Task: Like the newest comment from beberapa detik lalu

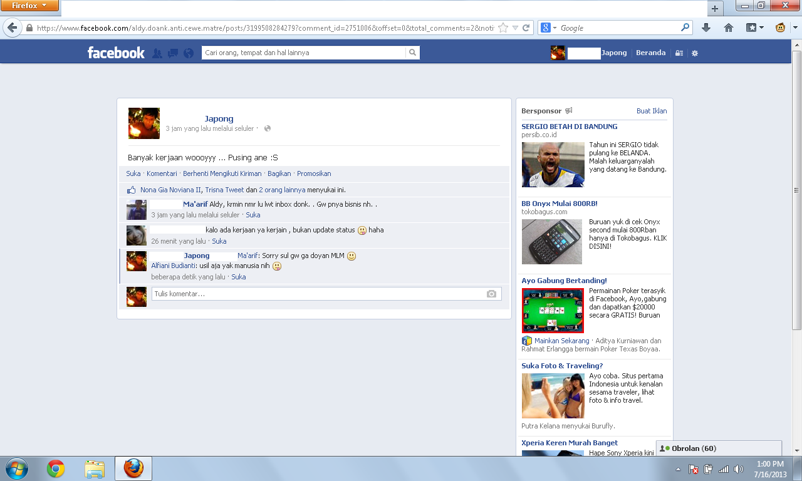Action: point(239,277)
